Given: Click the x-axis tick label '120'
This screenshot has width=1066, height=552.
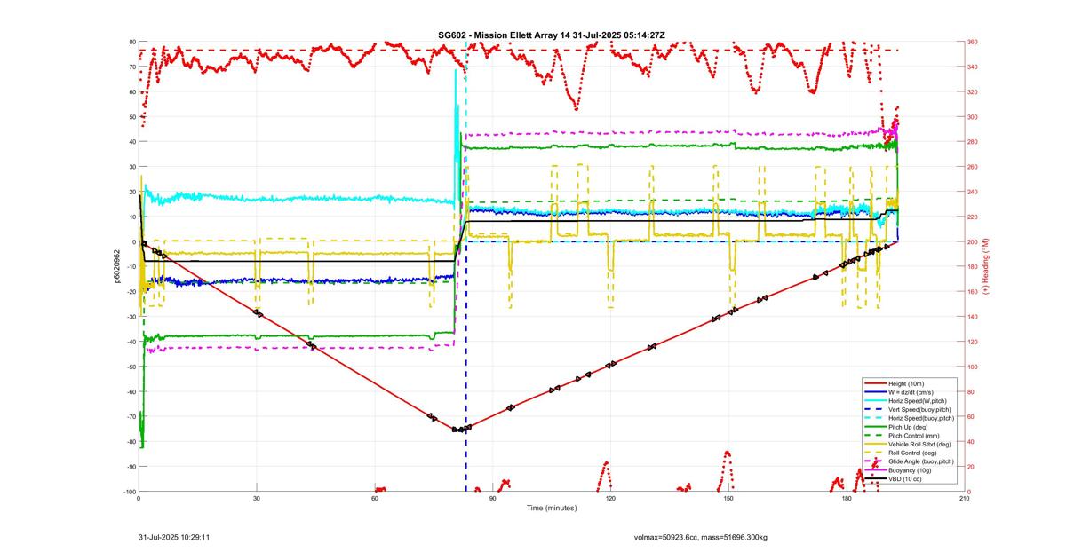Looking at the screenshot, I should tap(610, 500).
